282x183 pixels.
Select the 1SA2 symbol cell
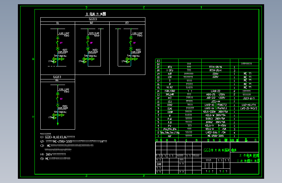point(169,105)
